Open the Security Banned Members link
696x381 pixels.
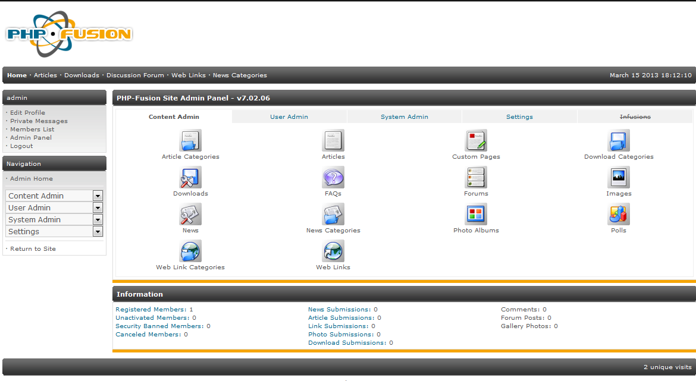coord(160,326)
